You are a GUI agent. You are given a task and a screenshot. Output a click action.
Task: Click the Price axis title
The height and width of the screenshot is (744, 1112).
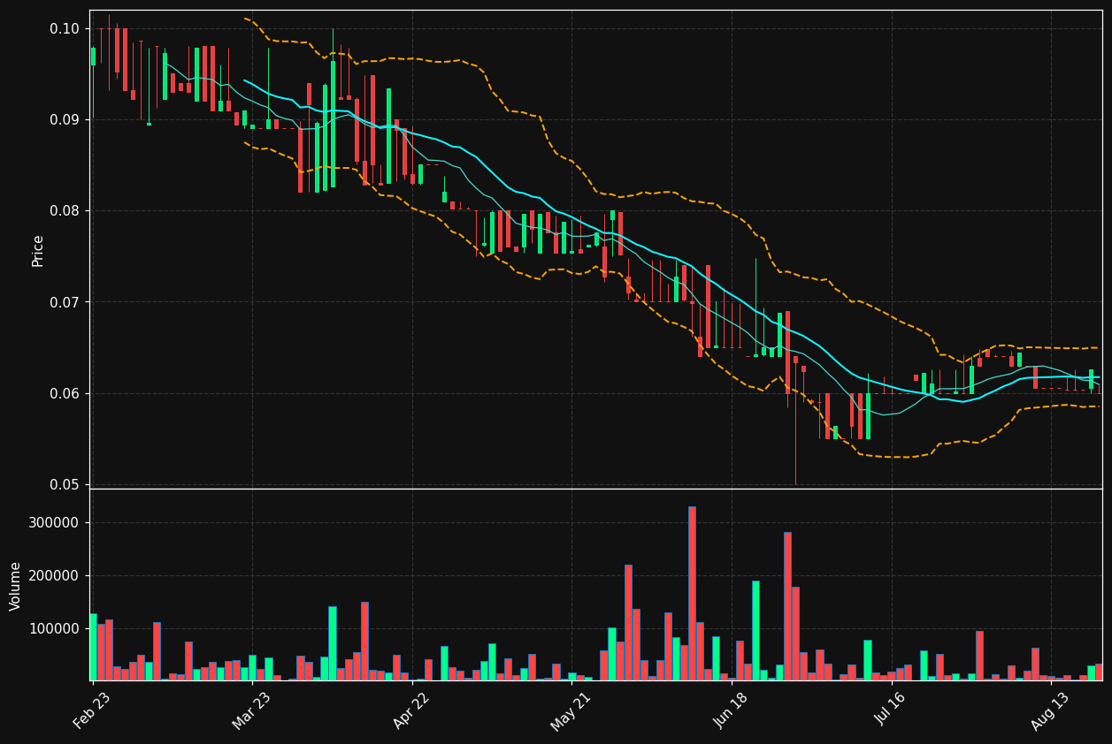coord(38,250)
